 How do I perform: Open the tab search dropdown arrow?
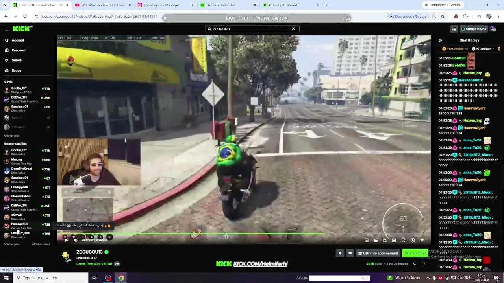(x=6, y=5)
